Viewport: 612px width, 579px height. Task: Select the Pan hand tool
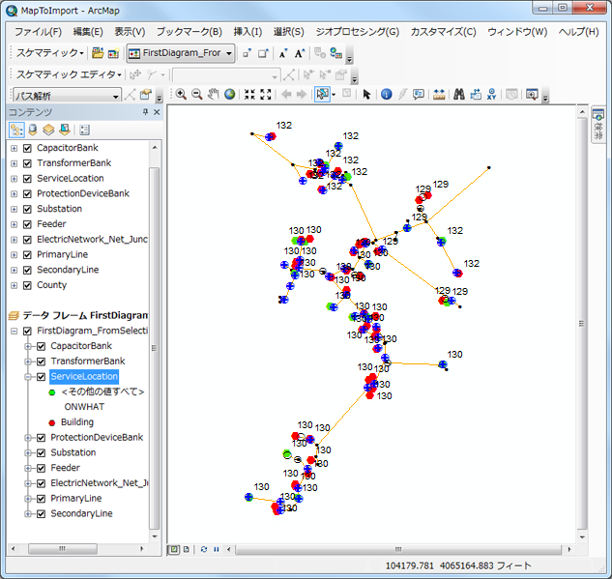tap(214, 95)
